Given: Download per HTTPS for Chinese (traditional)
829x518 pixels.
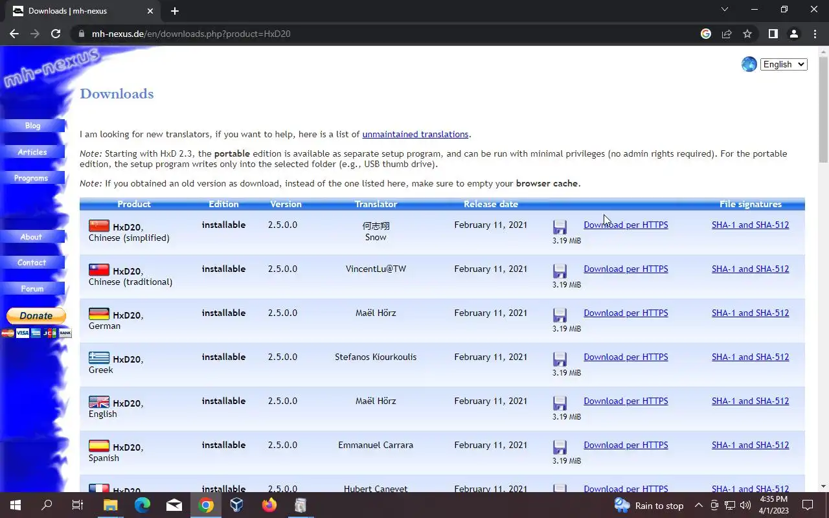Looking at the screenshot, I should 626,269.
